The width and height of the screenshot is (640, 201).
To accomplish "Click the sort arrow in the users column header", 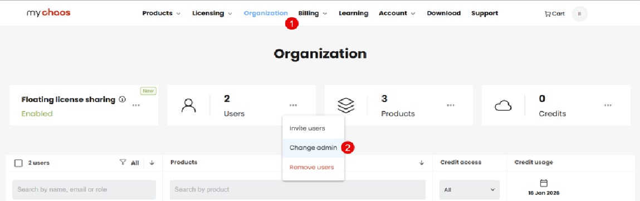I will click(x=152, y=163).
